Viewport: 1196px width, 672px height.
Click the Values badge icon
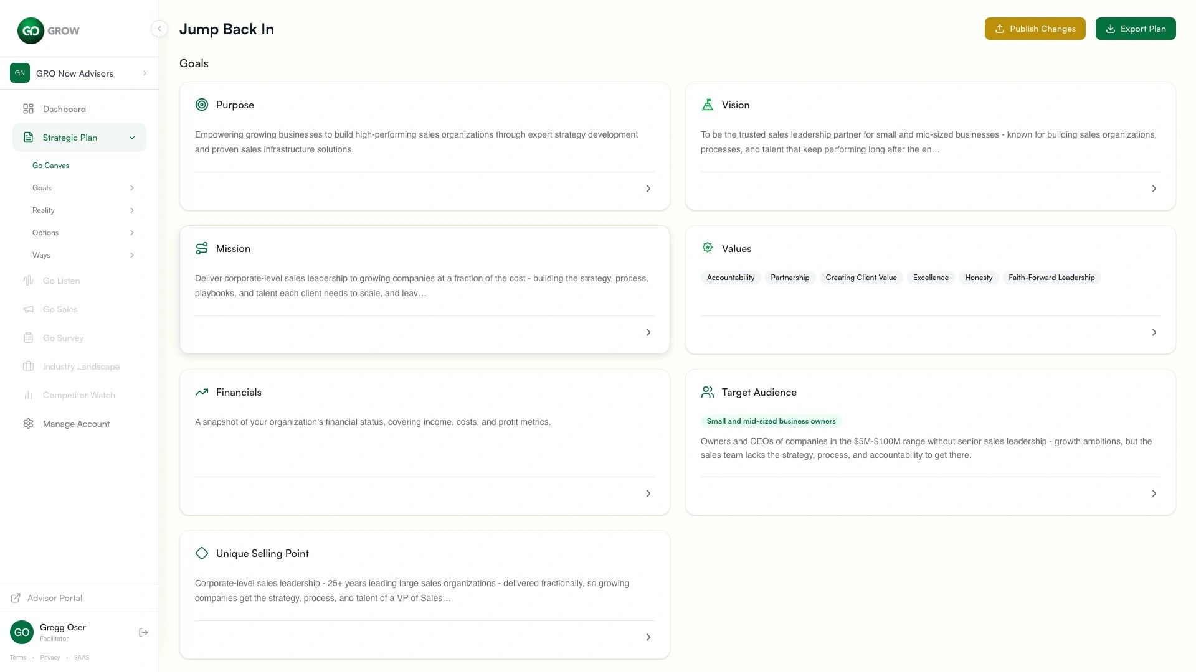click(708, 248)
